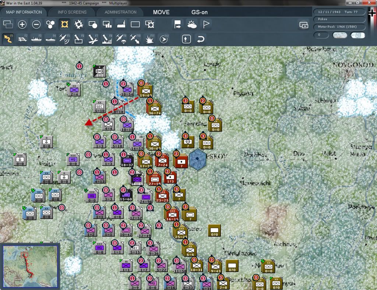Open the MAP INFORMATION tab

tap(24, 12)
